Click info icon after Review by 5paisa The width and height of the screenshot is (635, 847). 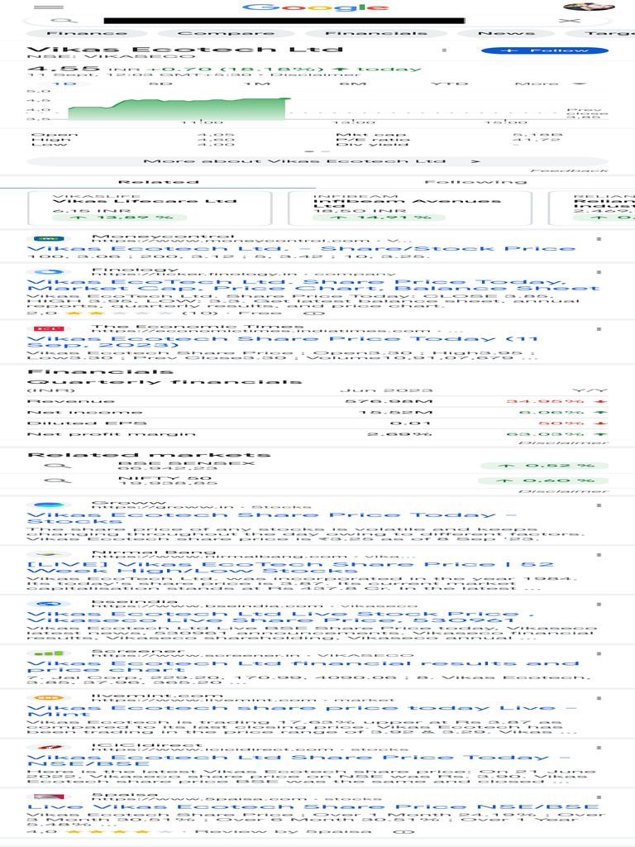405,831
